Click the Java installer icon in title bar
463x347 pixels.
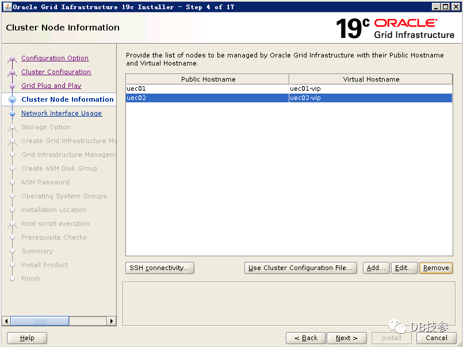(7, 7)
